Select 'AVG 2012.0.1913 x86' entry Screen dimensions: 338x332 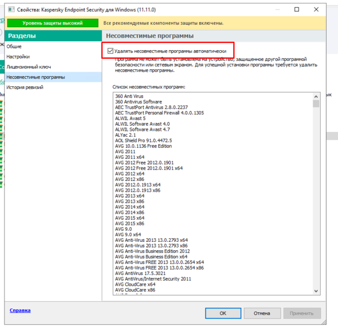[x=138, y=191]
